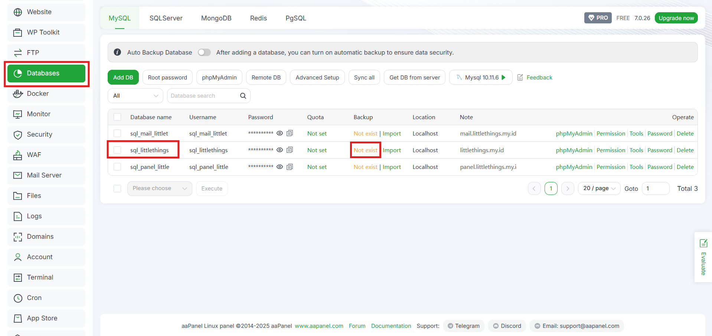Click the Upgrade now button

tap(676, 18)
